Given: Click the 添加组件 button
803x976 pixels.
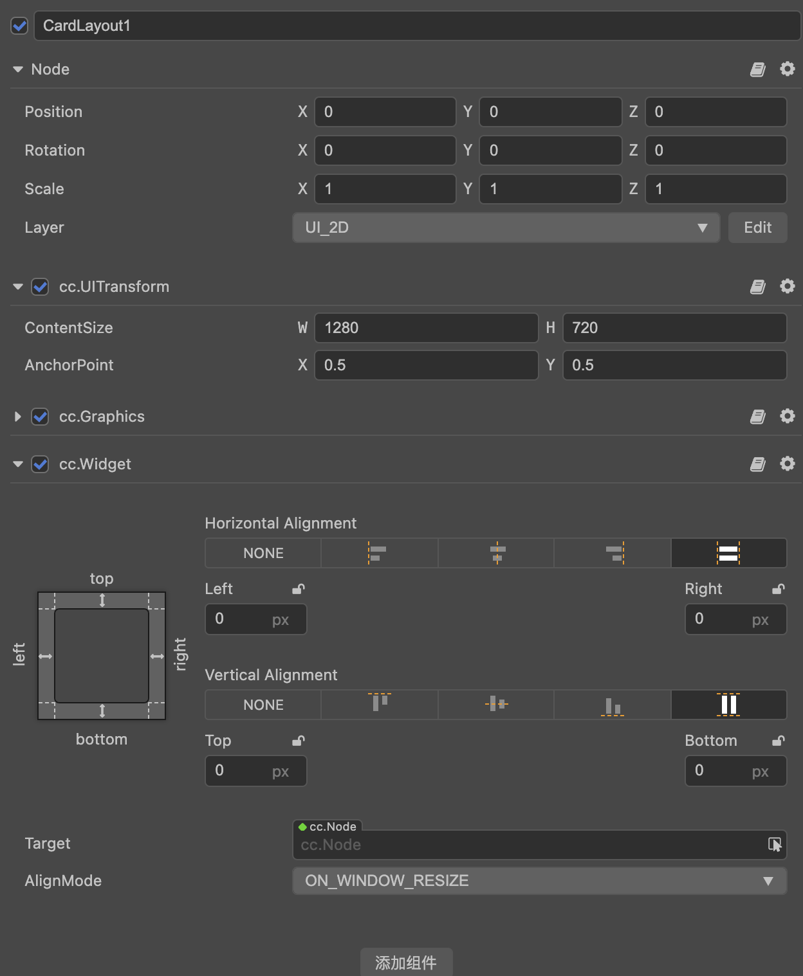Looking at the screenshot, I should (x=406, y=962).
